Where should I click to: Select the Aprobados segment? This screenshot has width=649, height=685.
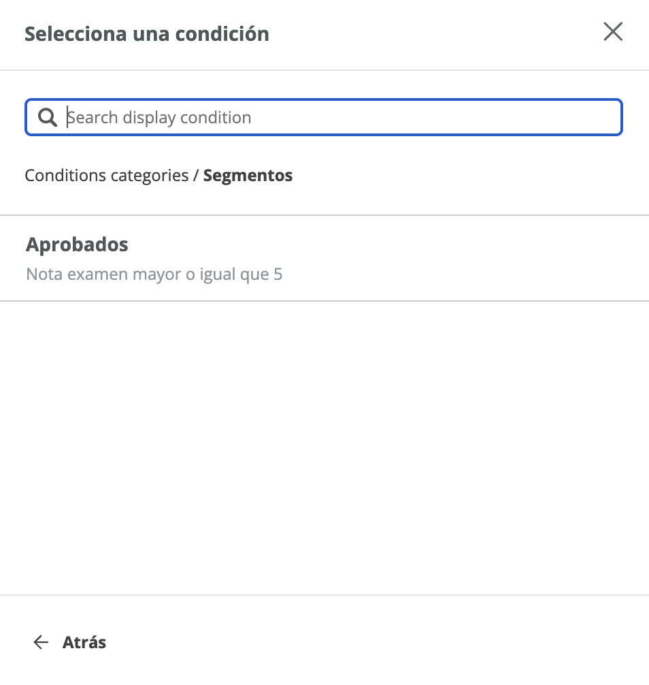77,244
